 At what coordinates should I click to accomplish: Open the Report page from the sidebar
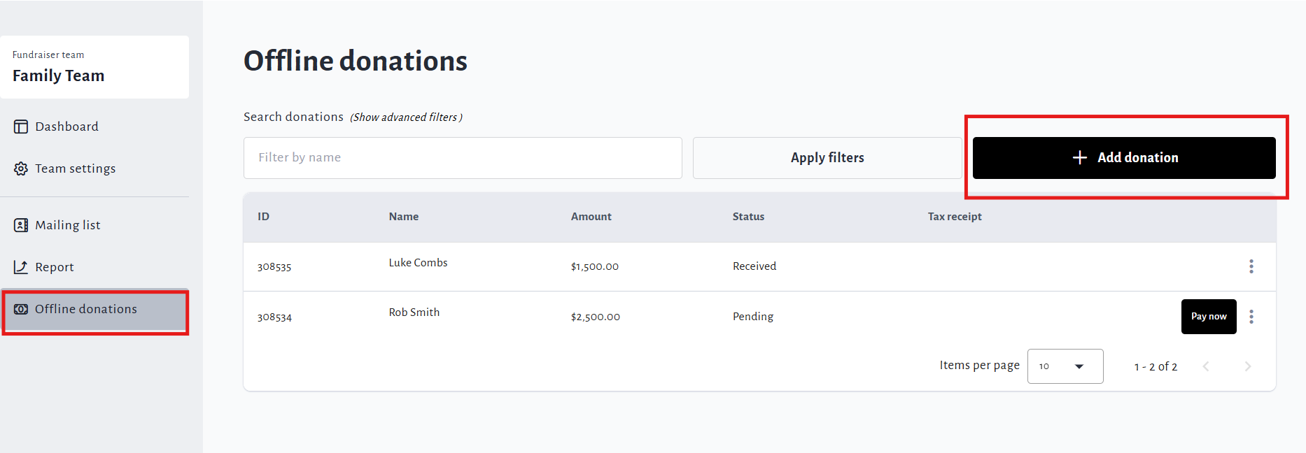(x=55, y=267)
